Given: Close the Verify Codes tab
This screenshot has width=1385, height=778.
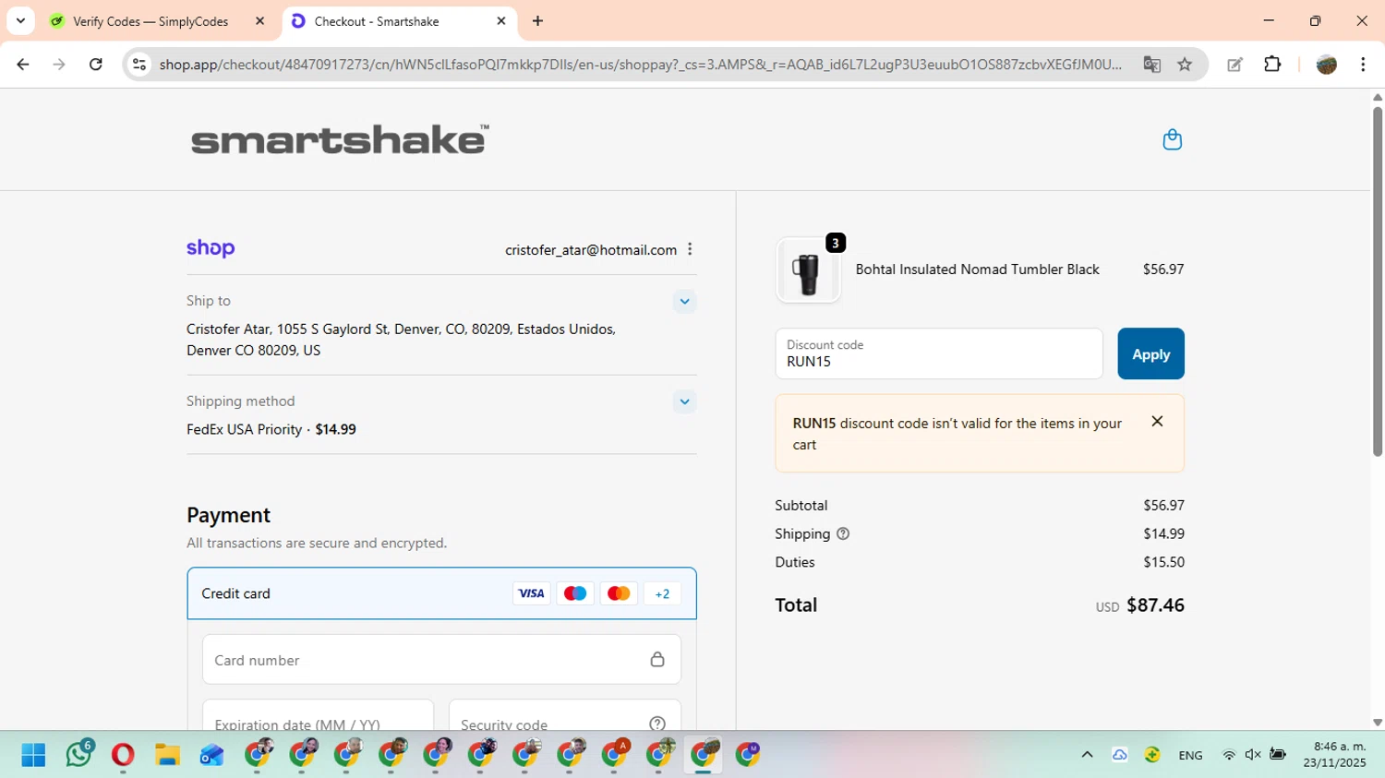Looking at the screenshot, I should [259, 20].
